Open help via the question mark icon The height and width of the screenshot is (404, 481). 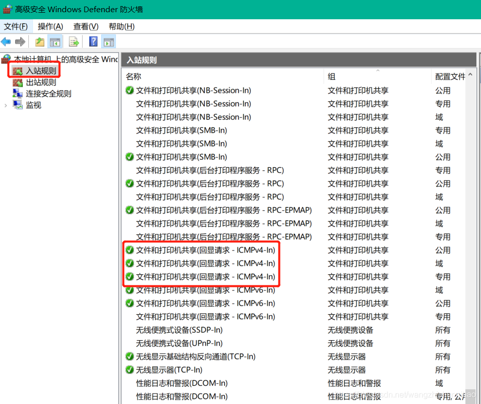93,42
